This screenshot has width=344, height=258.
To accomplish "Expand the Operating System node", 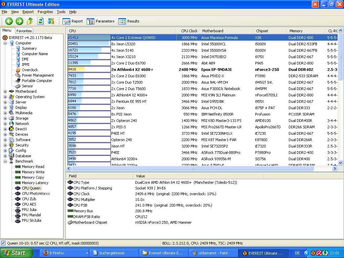I will click(5, 97).
